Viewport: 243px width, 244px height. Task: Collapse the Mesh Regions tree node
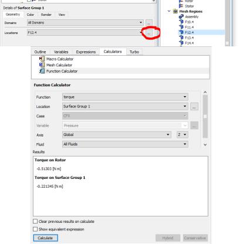(169, 11)
